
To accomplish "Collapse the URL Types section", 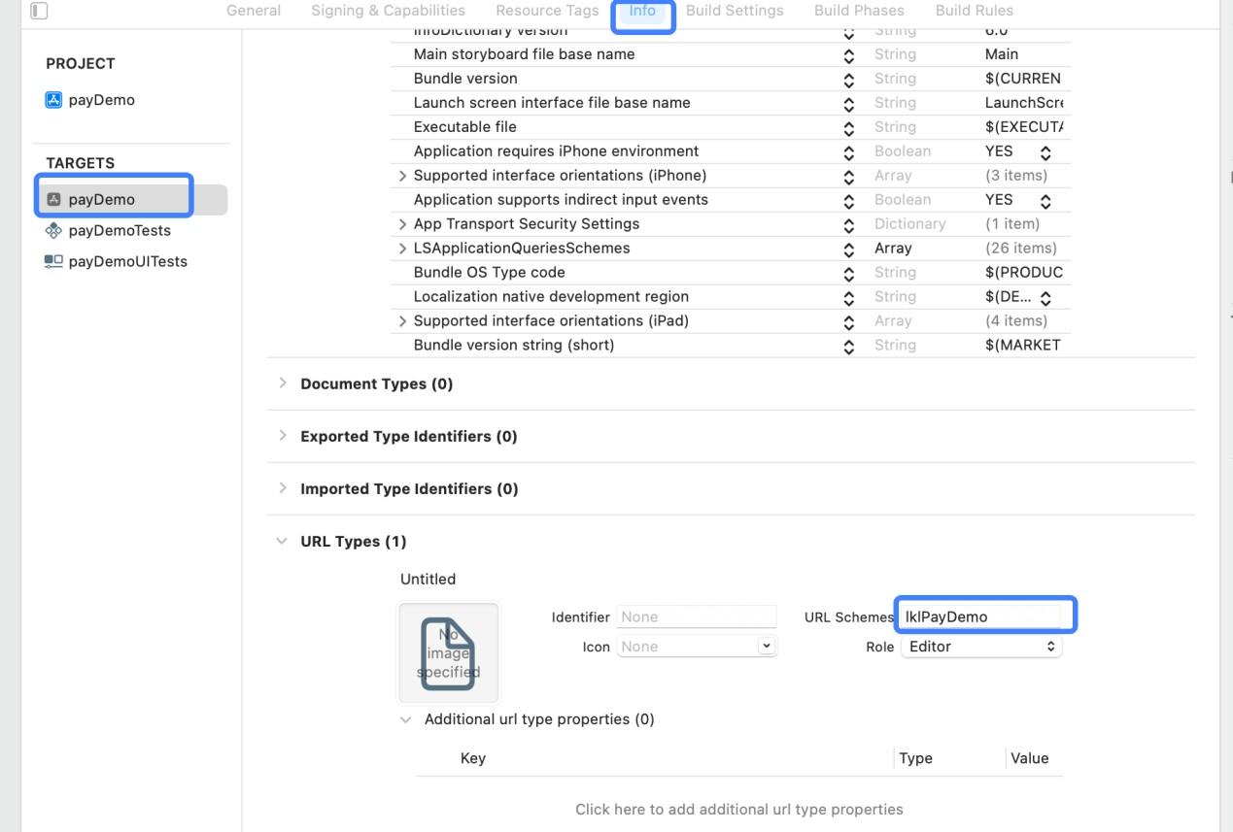I will 283,541.
